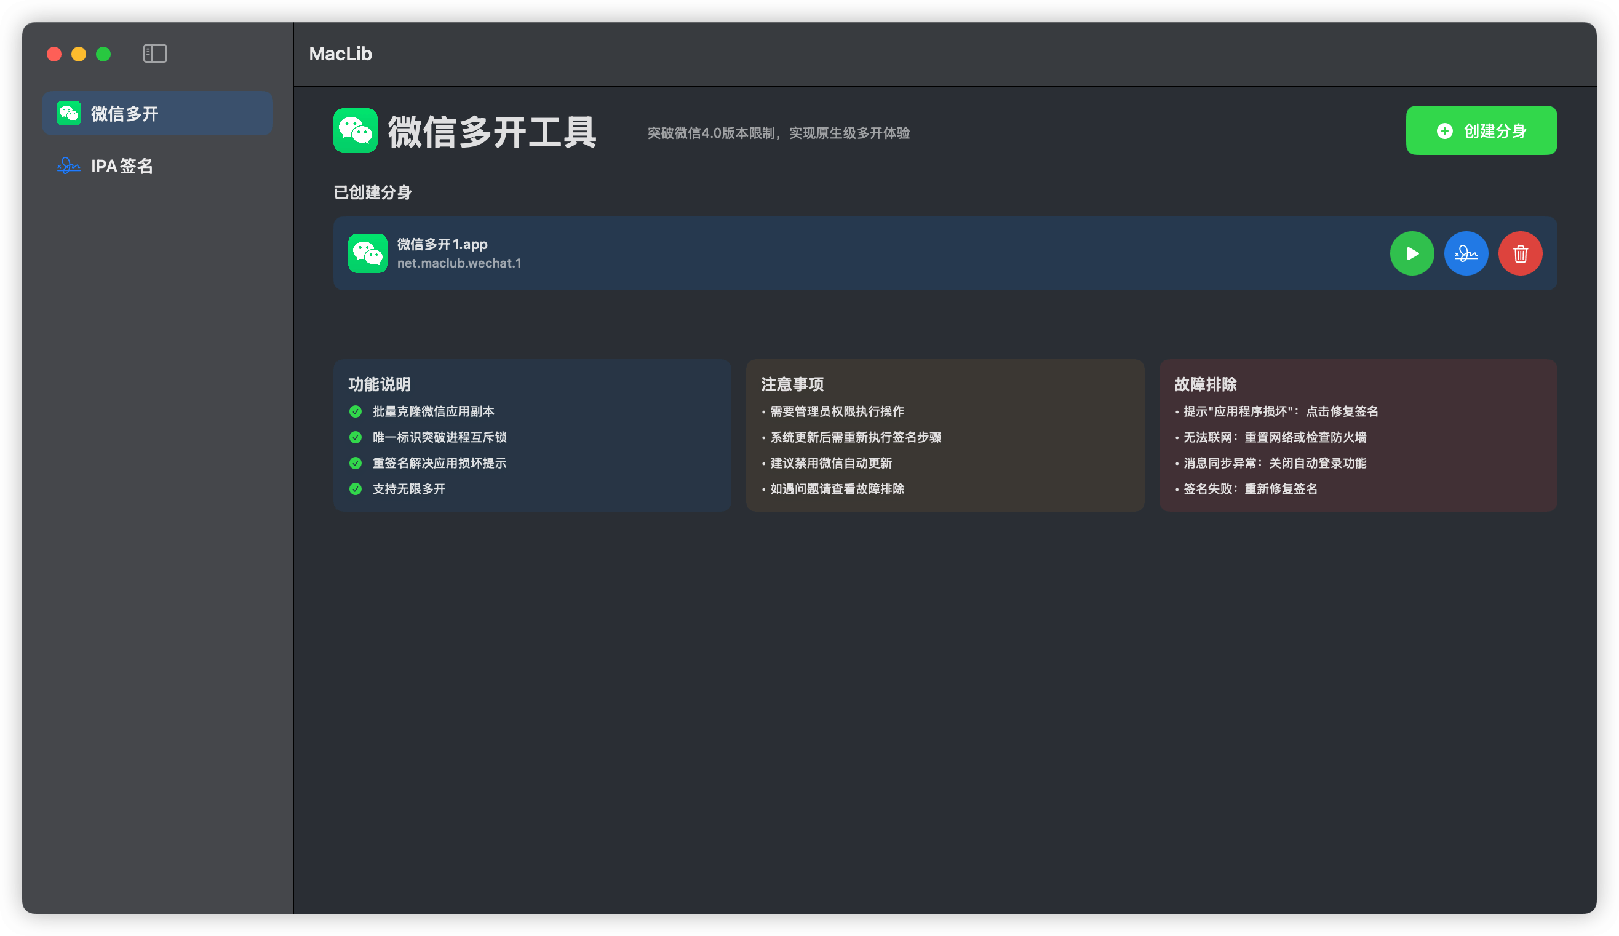Click the large WeChat logo by the title
Image resolution: width=1619 pixels, height=936 pixels.
pos(356,130)
